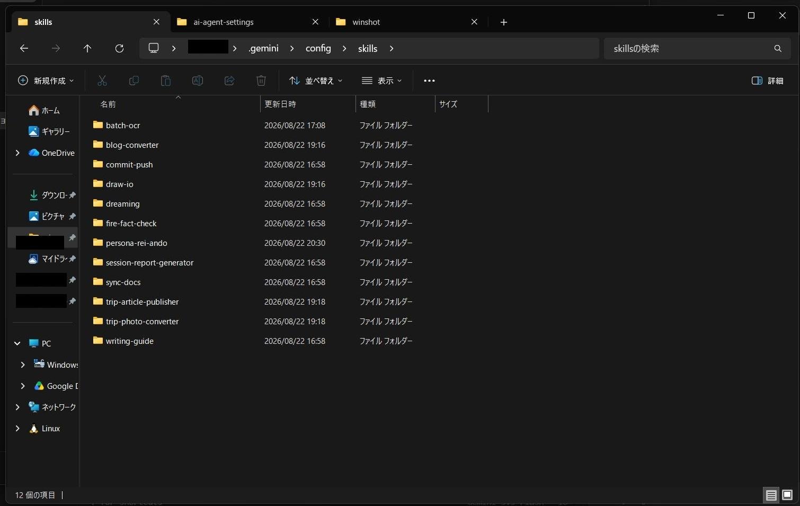Close the ai-agent-settings tab
The width and height of the screenshot is (800, 506).
pos(315,22)
